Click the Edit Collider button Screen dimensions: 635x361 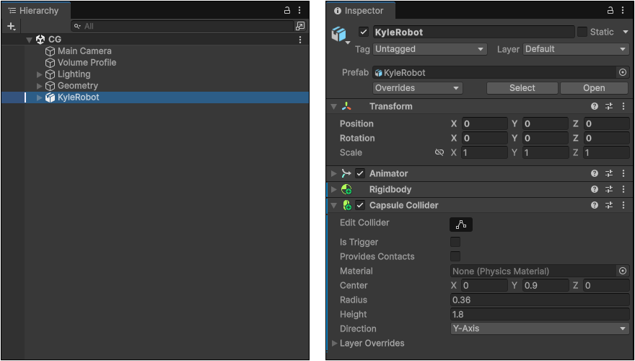point(461,225)
